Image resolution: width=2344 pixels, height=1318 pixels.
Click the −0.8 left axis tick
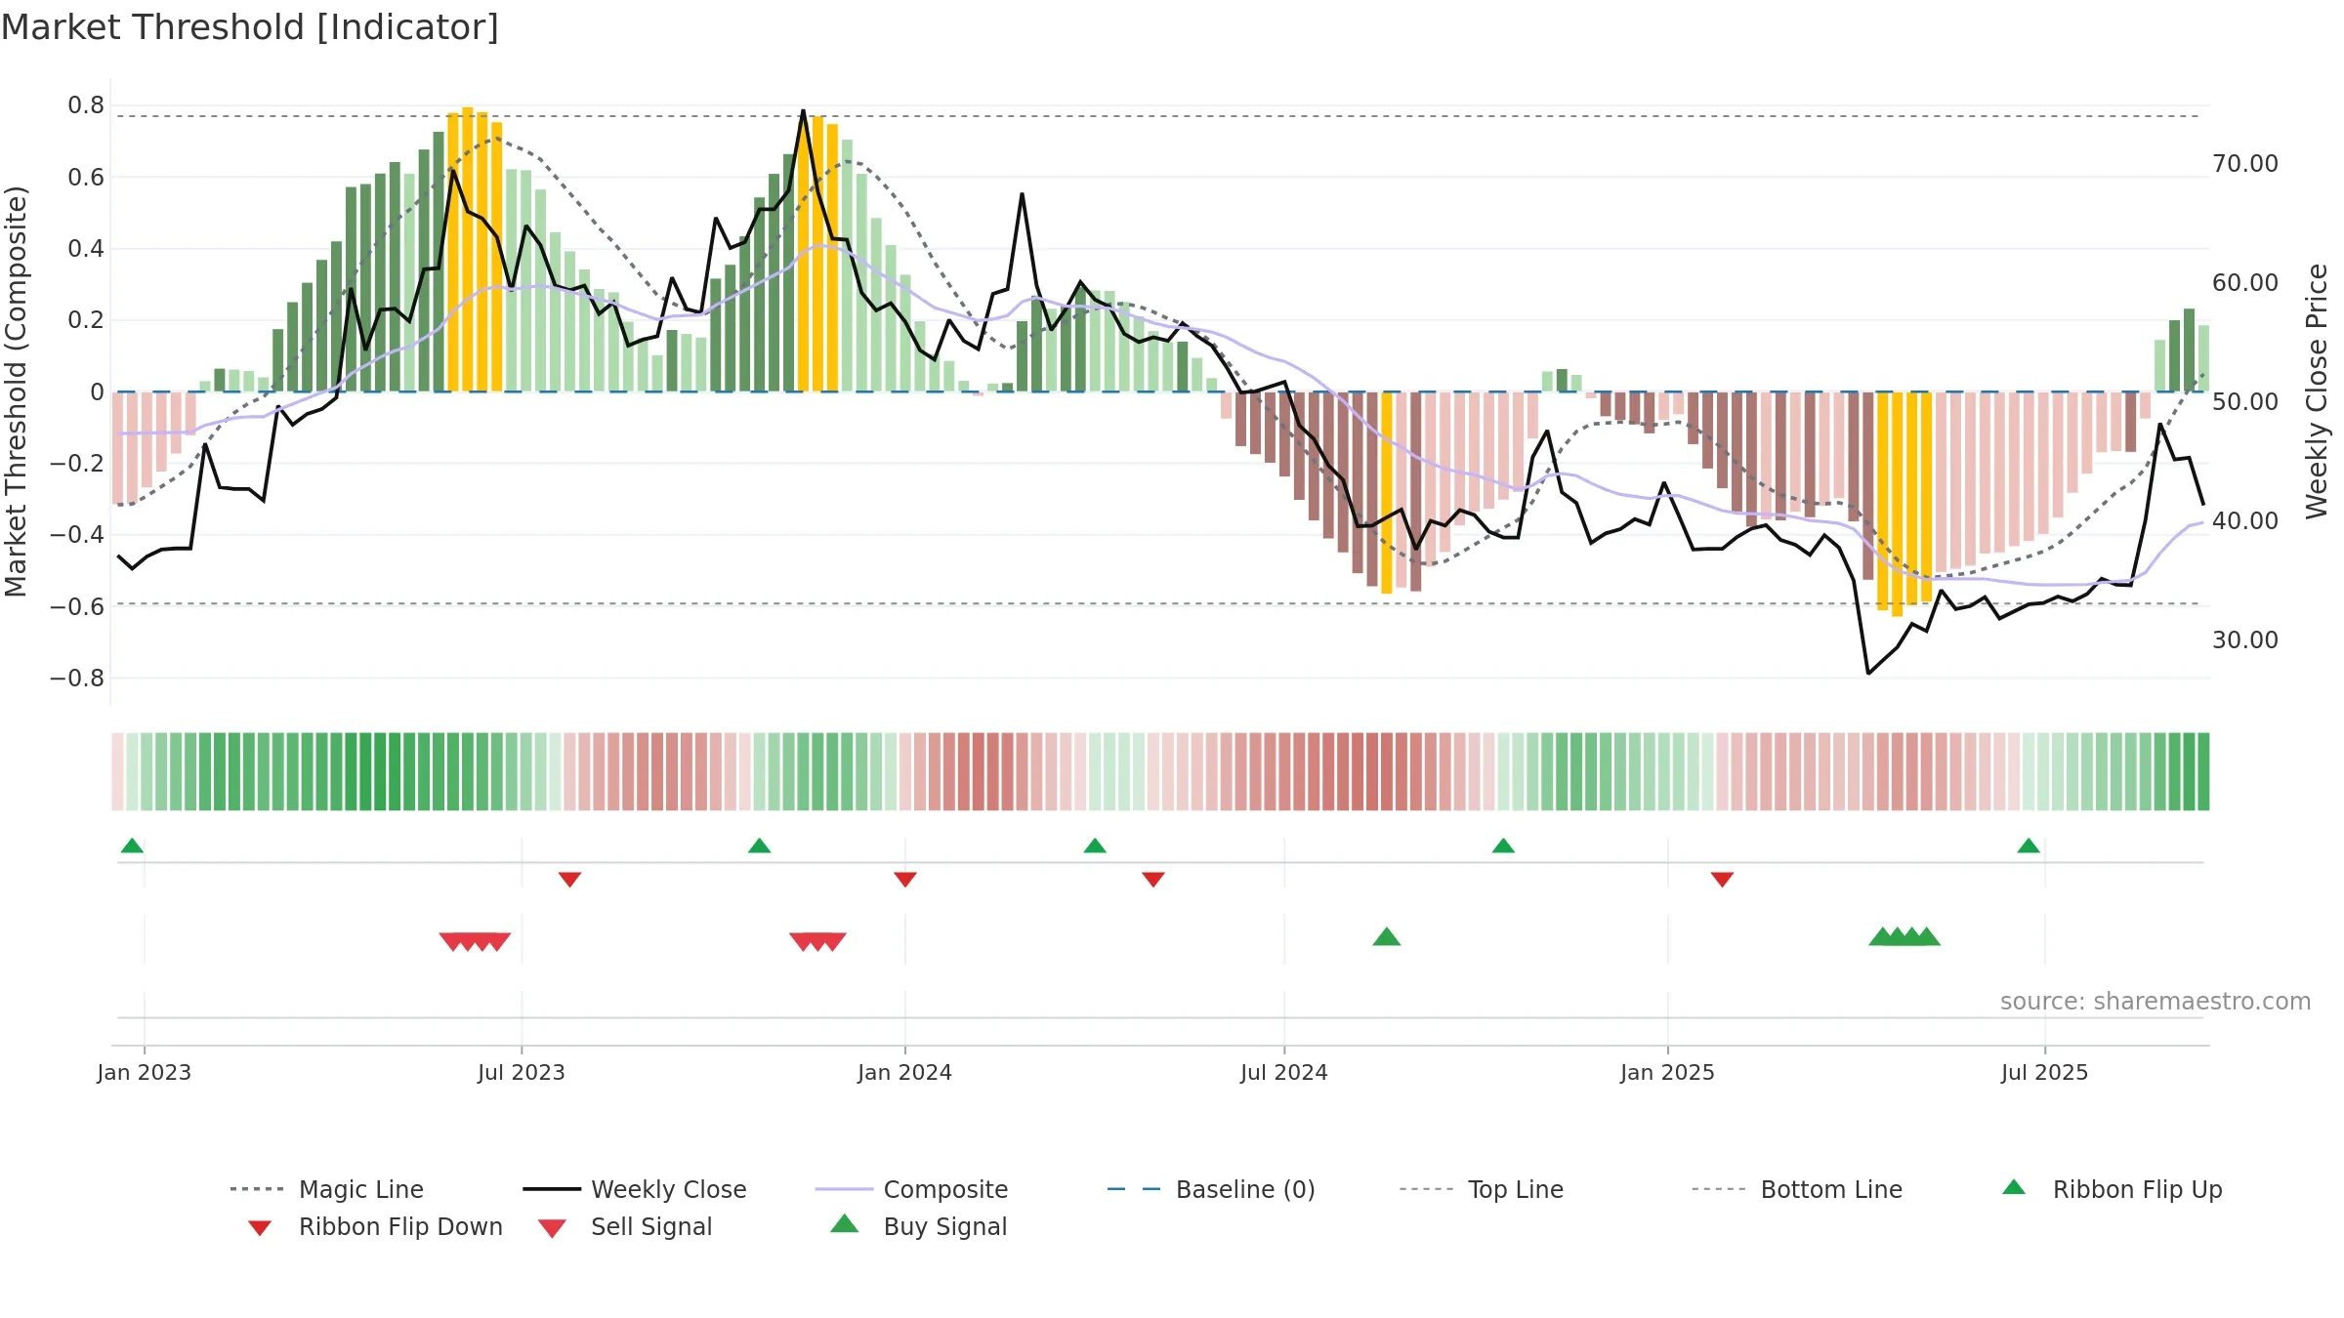pyautogui.click(x=77, y=679)
